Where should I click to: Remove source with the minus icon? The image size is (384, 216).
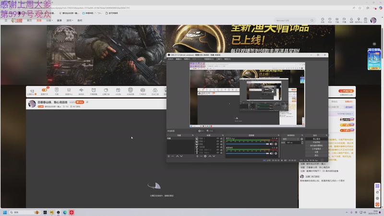click(201, 156)
